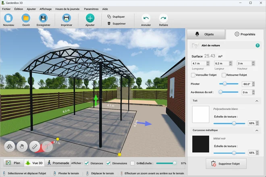Save using the Enregistrer icon
The width and height of the screenshot is (266, 177).
point(43,18)
